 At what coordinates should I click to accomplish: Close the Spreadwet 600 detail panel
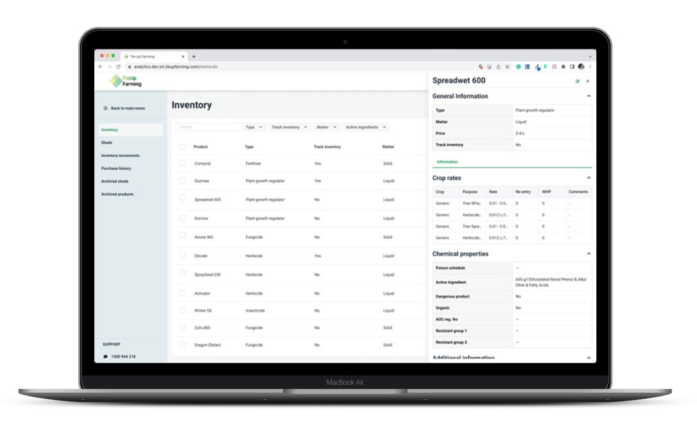pos(587,82)
